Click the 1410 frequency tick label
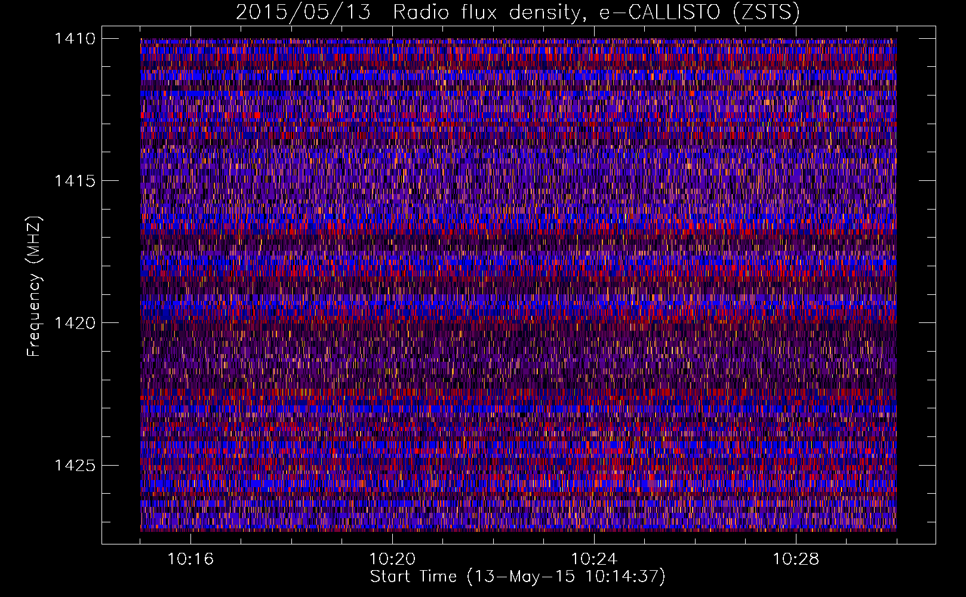The height and width of the screenshot is (597, 966). 75,39
